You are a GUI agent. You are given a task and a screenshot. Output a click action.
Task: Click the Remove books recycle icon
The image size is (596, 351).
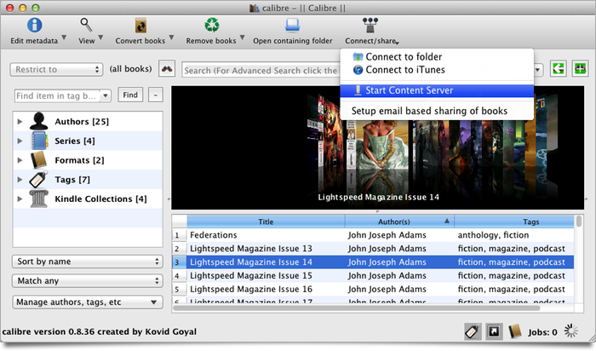click(212, 25)
